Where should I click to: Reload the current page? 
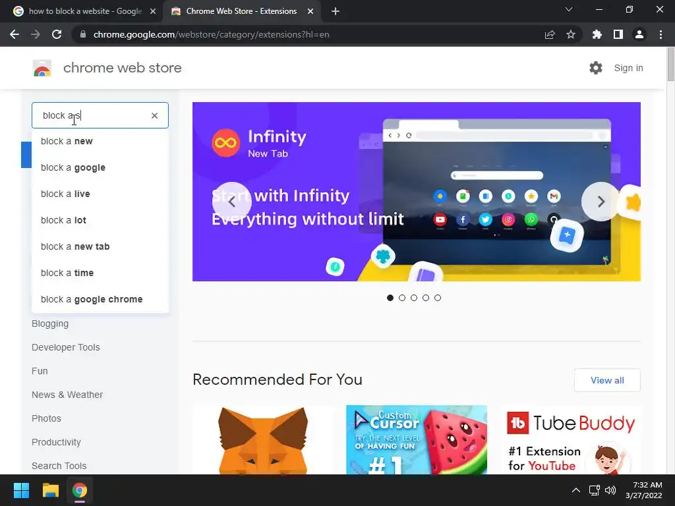pyautogui.click(x=57, y=34)
